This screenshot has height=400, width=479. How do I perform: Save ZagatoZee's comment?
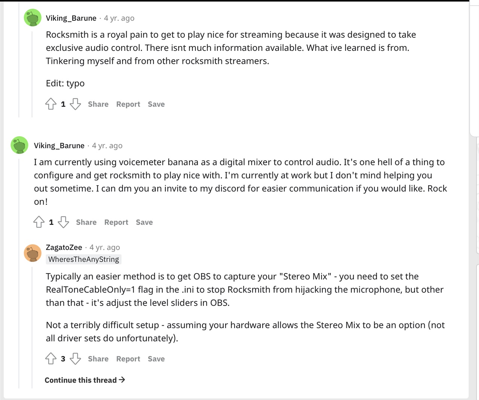(x=156, y=358)
